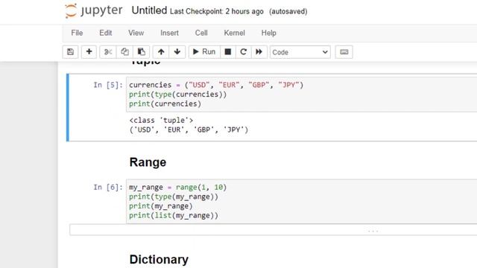The image size is (477, 268).
Task: Open the Kernel menu
Action: [234, 33]
